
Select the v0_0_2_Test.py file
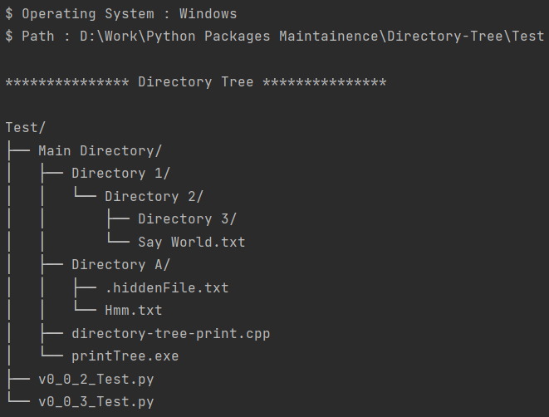point(96,379)
